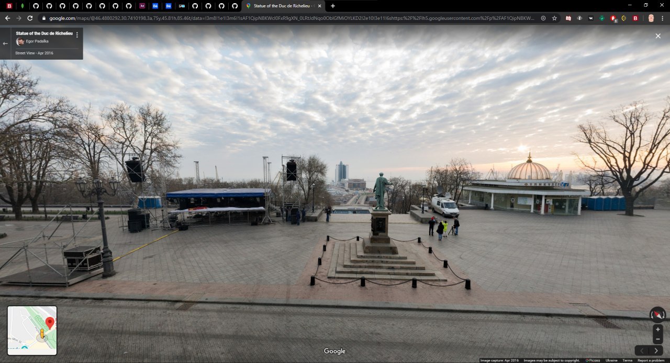Click the back arrow in the Street View panel

[5, 43]
